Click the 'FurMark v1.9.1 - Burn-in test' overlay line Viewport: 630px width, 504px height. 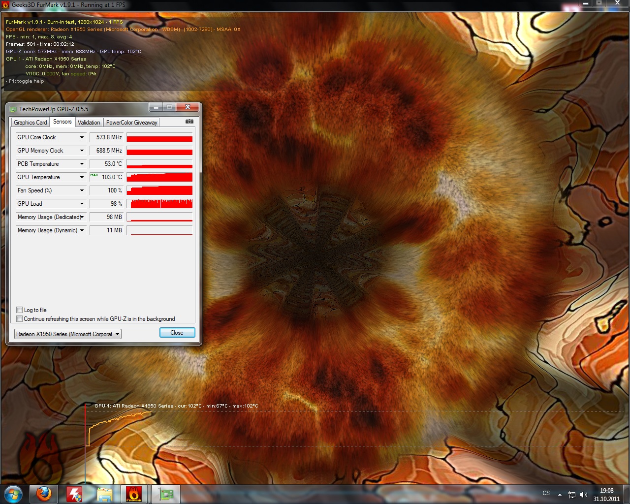[x=64, y=22]
